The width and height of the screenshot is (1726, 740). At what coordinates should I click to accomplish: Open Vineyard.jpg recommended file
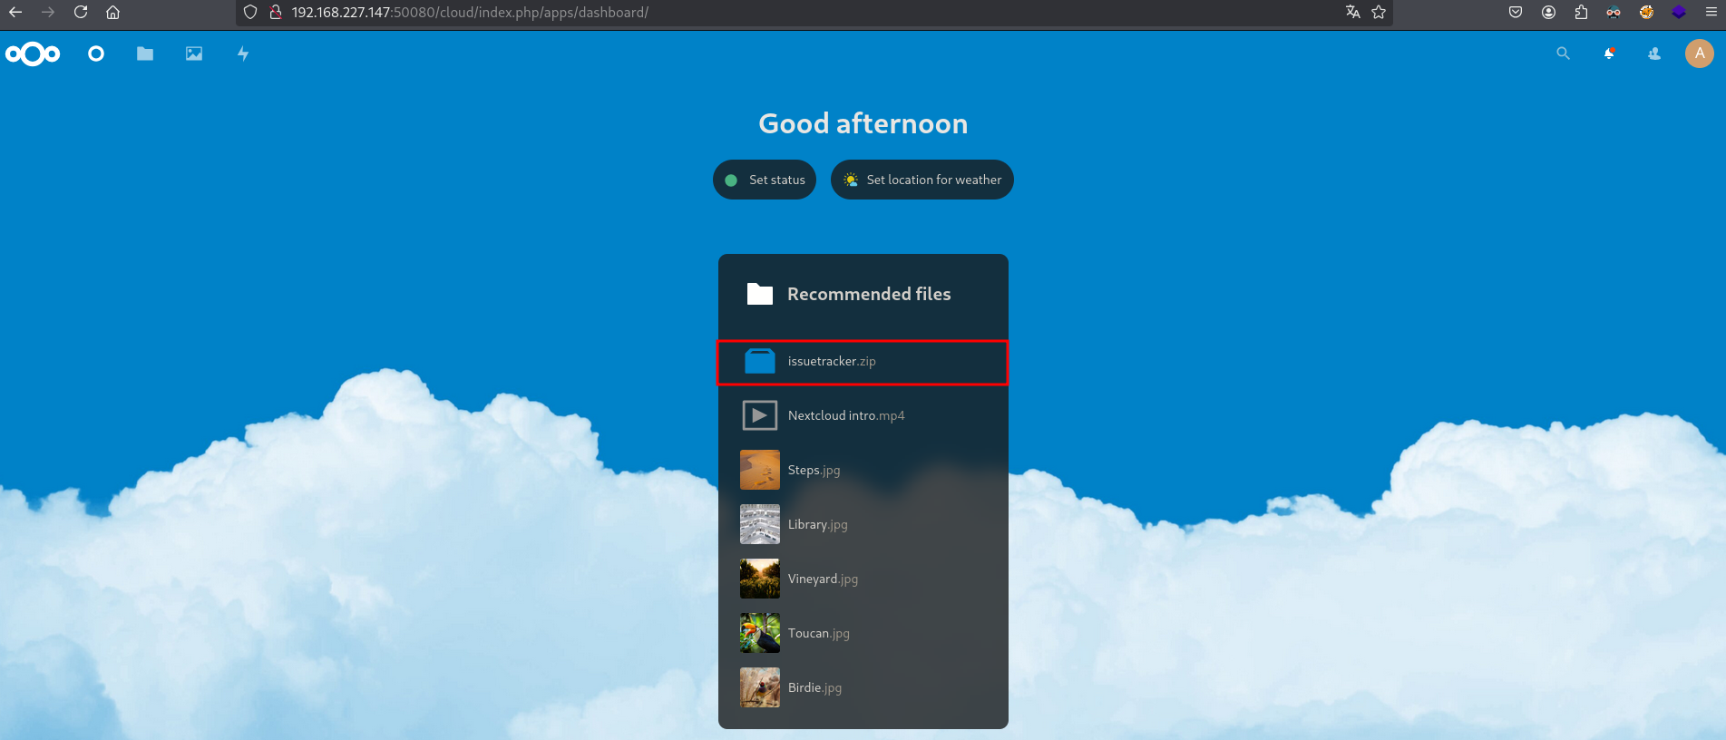(x=822, y=579)
